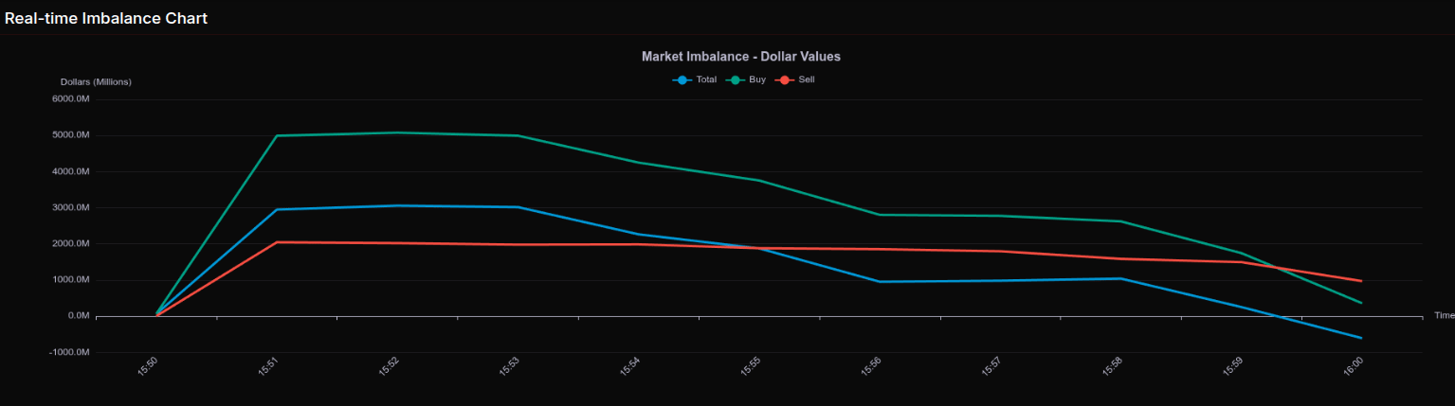Image resolution: width=1455 pixels, height=406 pixels.
Task: Click the 15:50 time axis label
Action: point(148,367)
